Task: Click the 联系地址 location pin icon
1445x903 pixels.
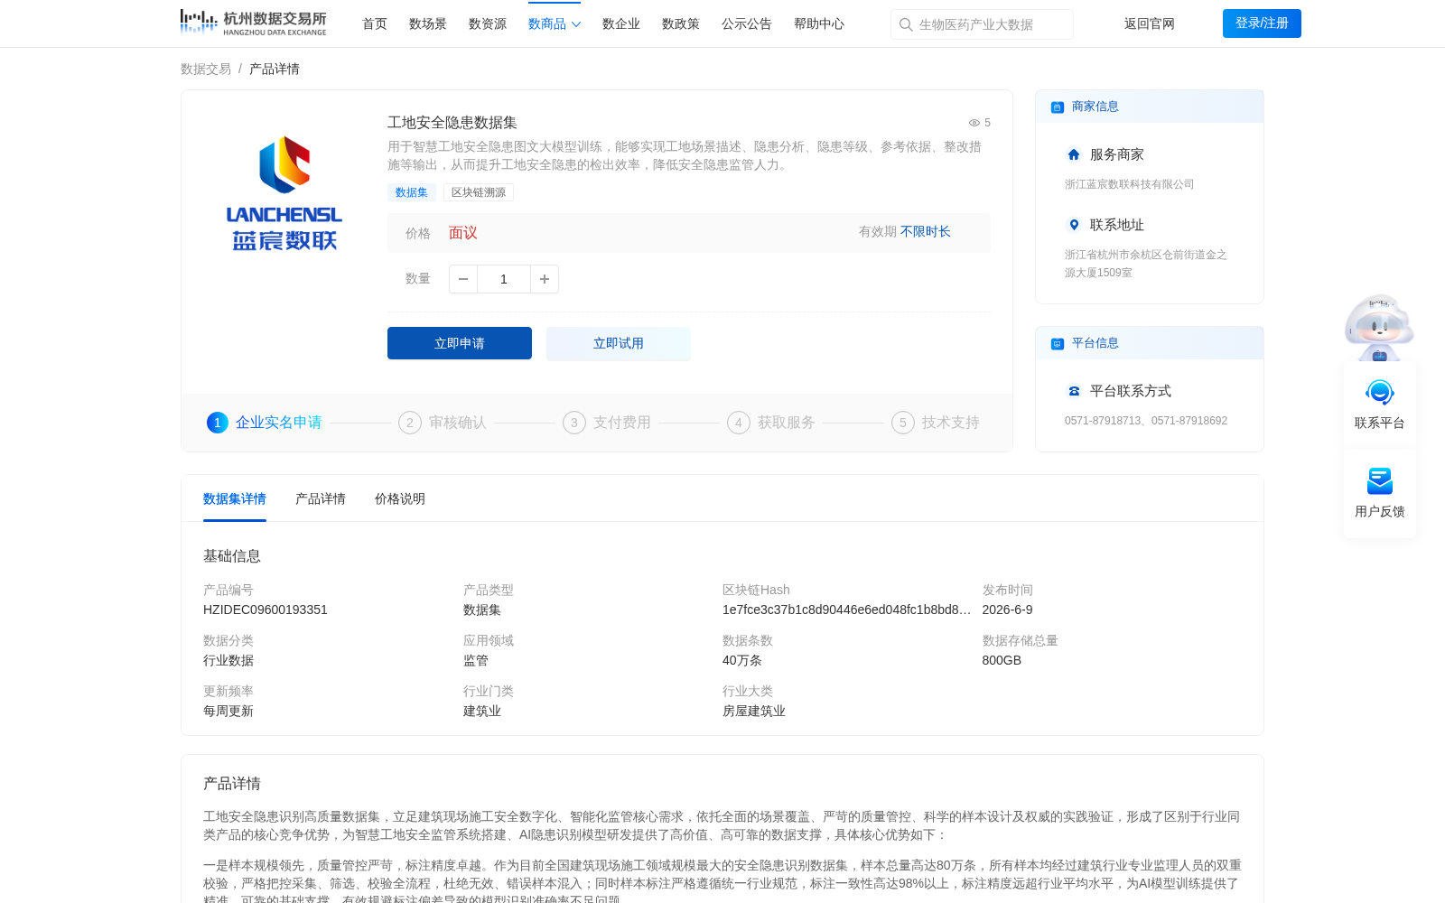Action: click(1074, 225)
